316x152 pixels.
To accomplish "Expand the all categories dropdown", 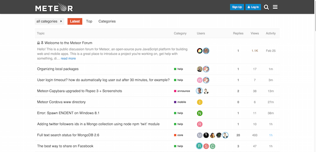I will [49, 21].
